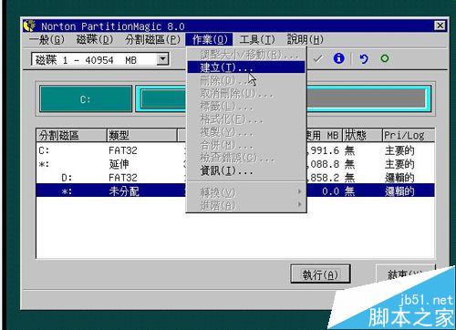Open the 工具(T) menu

point(257,39)
